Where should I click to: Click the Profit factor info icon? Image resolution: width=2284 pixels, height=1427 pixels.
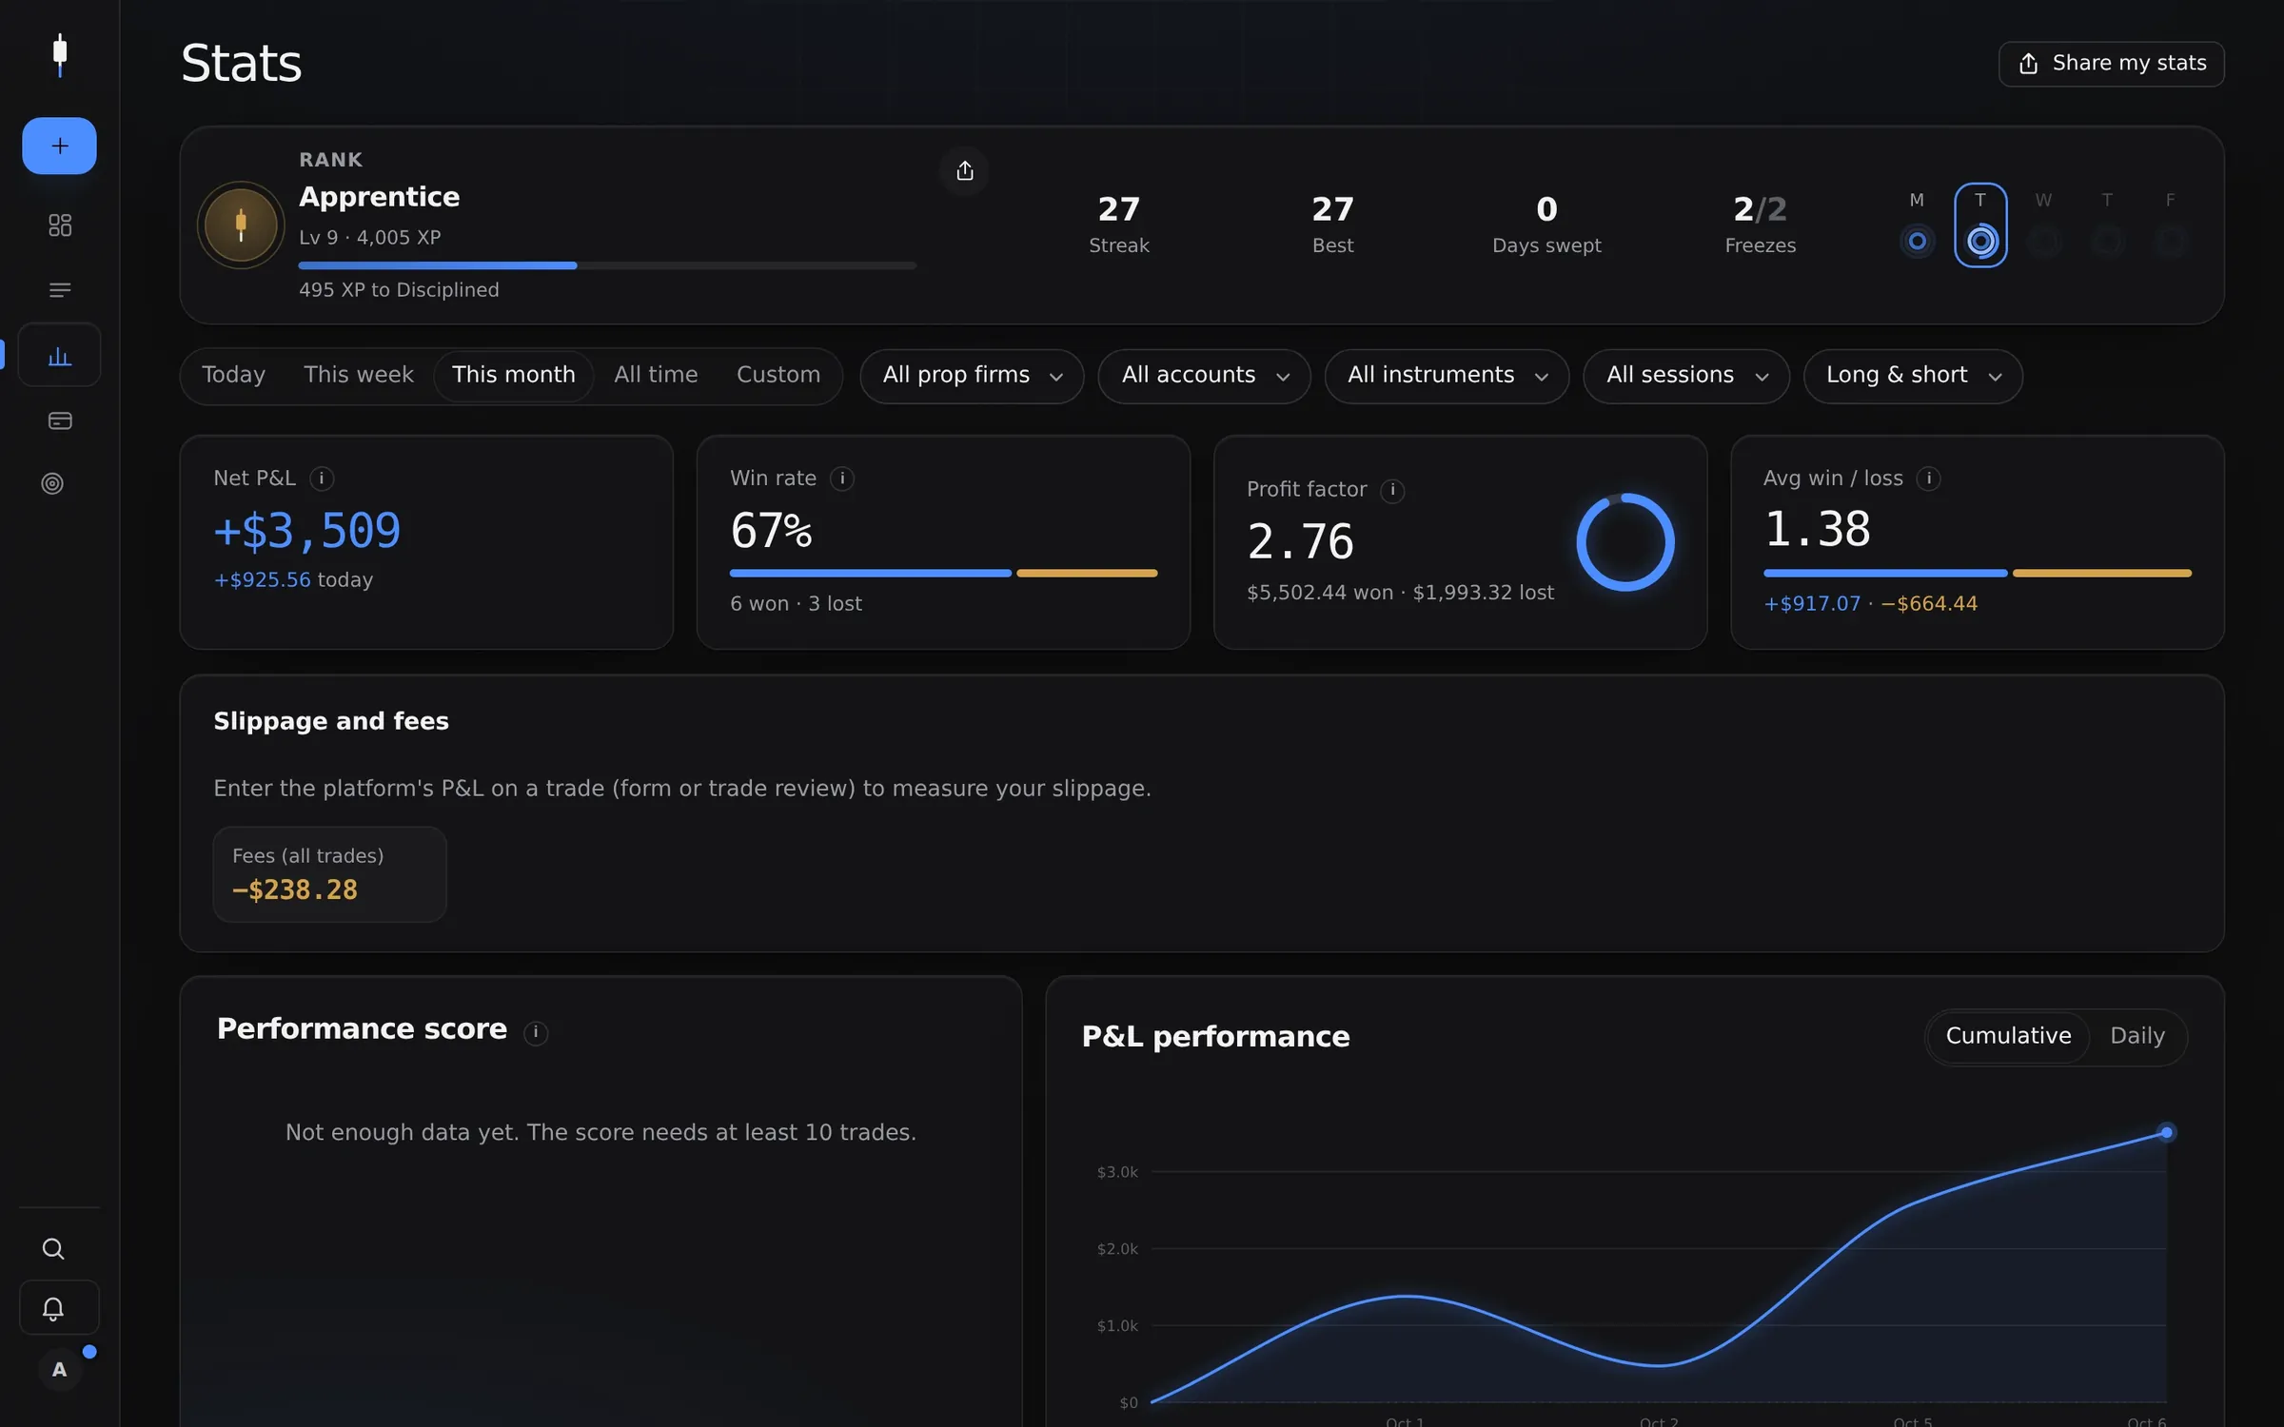[x=1392, y=490]
